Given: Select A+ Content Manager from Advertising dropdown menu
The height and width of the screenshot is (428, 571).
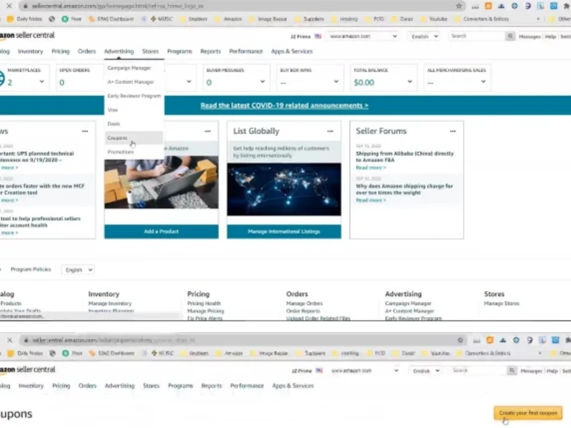Looking at the screenshot, I should pyautogui.click(x=131, y=82).
